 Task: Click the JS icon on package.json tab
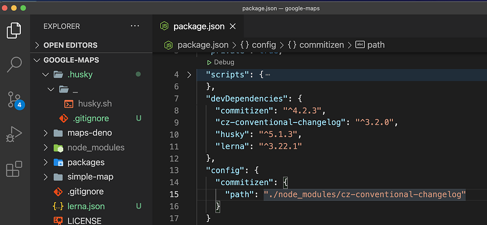(x=164, y=26)
